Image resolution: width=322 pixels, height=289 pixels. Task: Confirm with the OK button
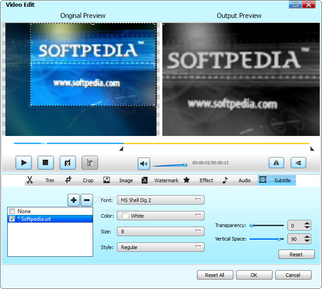[x=254, y=275]
